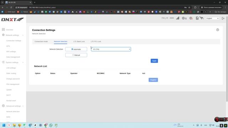Click the weather widget in the taskbar

[x=178, y=125]
